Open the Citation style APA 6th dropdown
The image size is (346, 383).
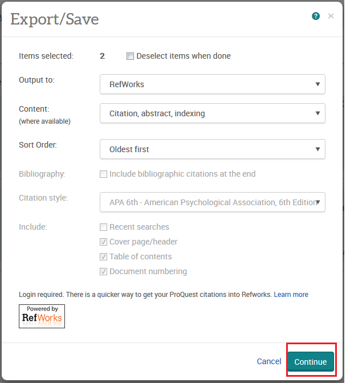tap(213, 202)
